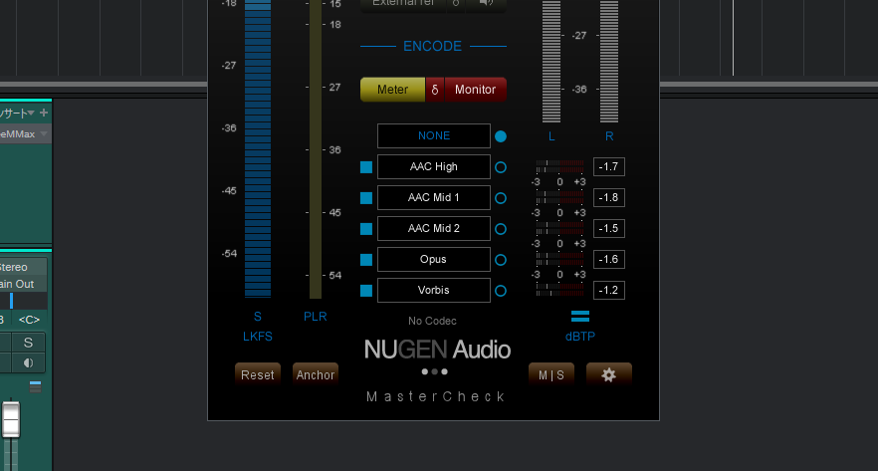This screenshot has height=471, width=878.
Task: Open the MasterCheck settings gear
Action: click(608, 374)
